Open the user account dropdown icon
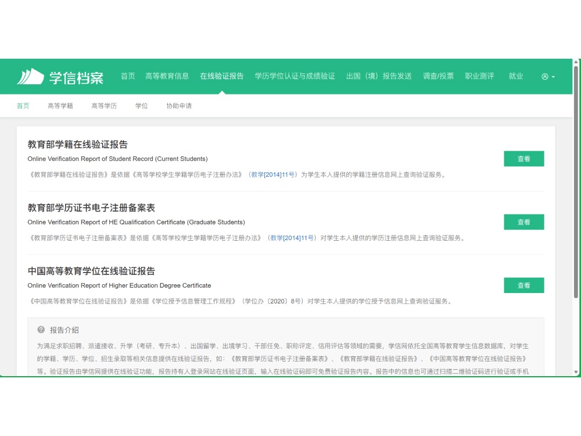 [x=548, y=77]
